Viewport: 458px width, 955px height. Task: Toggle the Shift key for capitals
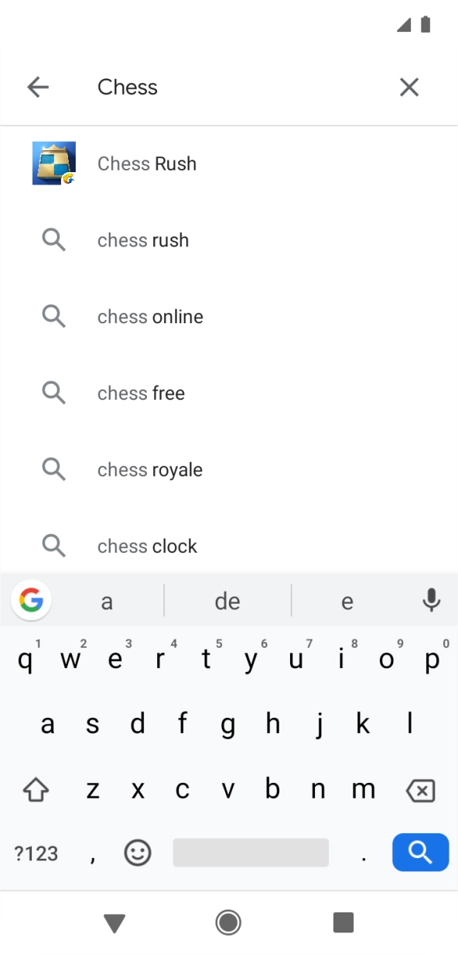(36, 789)
